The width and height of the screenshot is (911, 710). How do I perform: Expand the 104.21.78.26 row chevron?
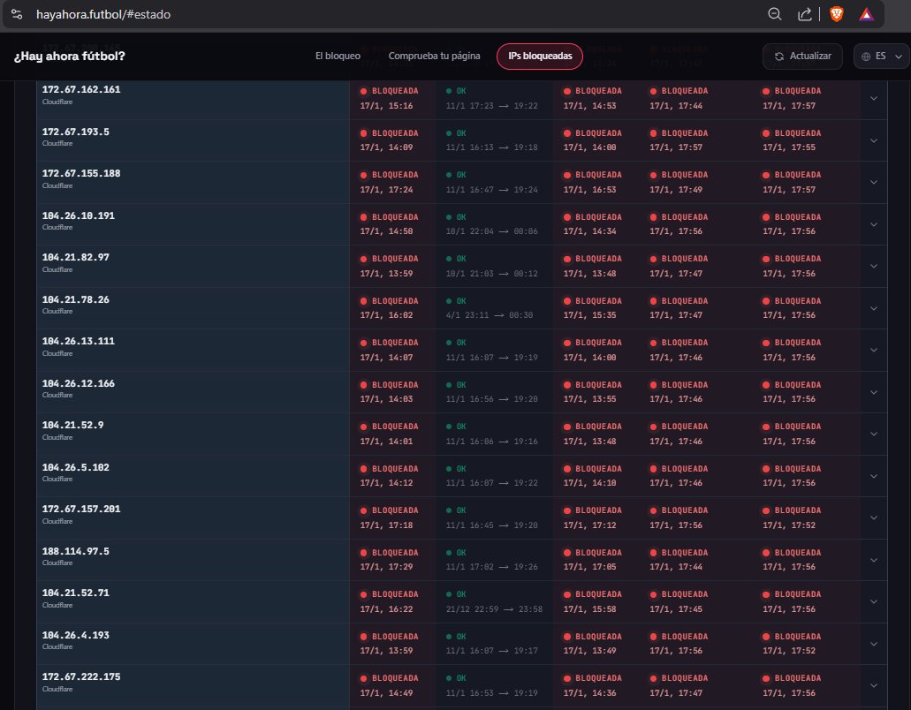(x=873, y=308)
